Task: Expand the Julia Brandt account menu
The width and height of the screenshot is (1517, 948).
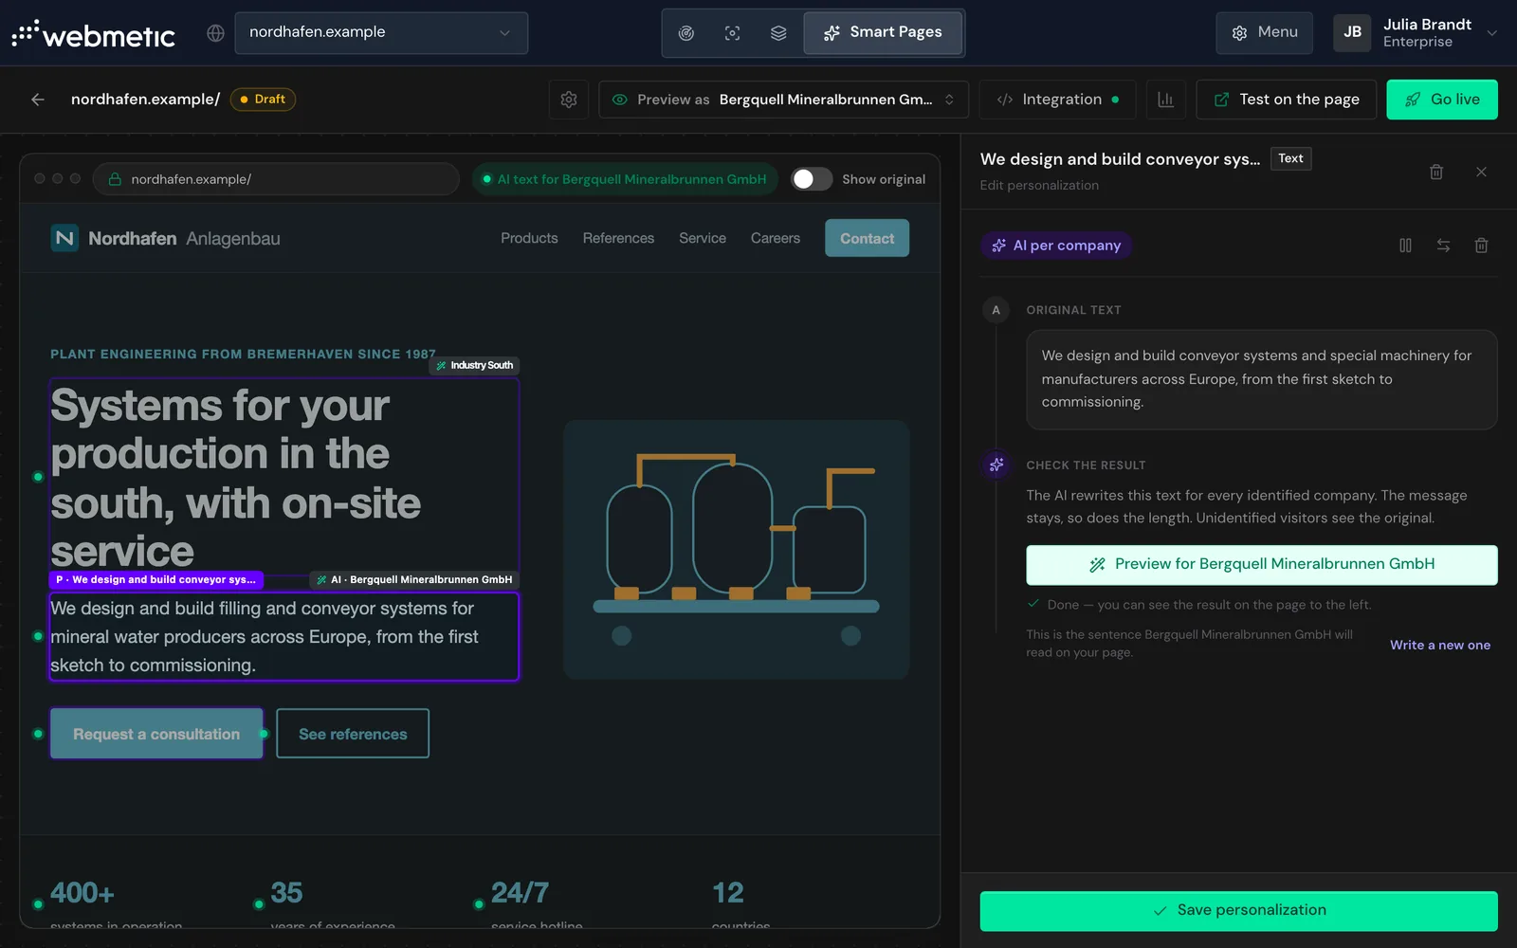Action: pos(1416,33)
